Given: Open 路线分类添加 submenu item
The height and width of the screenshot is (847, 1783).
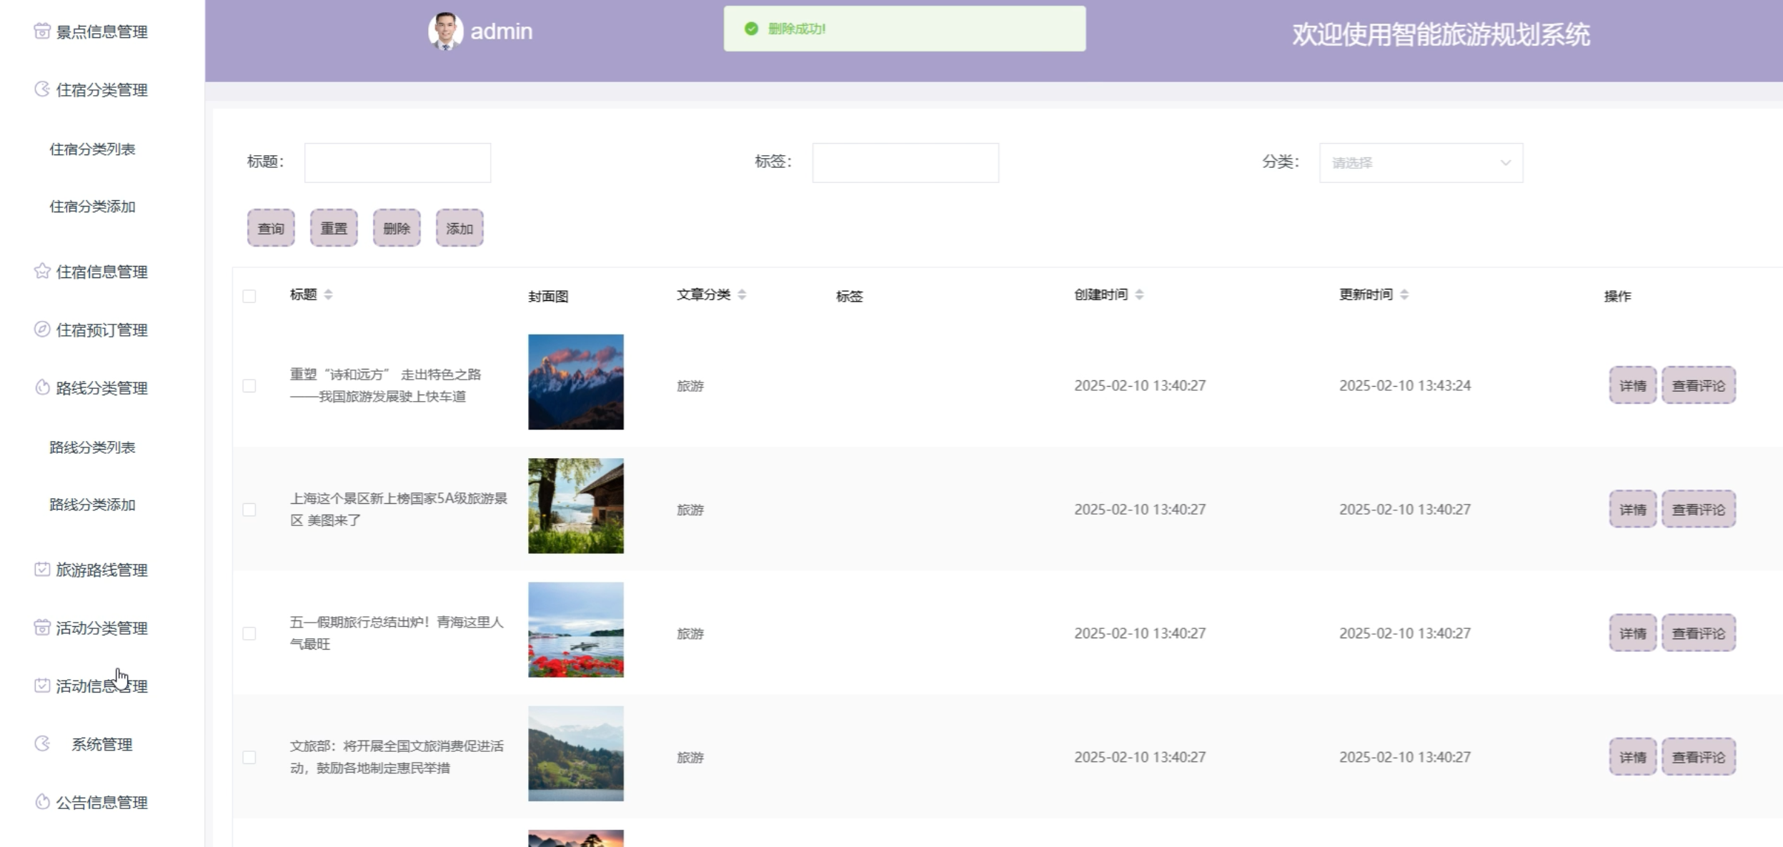Looking at the screenshot, I should (x=92, y=505).
